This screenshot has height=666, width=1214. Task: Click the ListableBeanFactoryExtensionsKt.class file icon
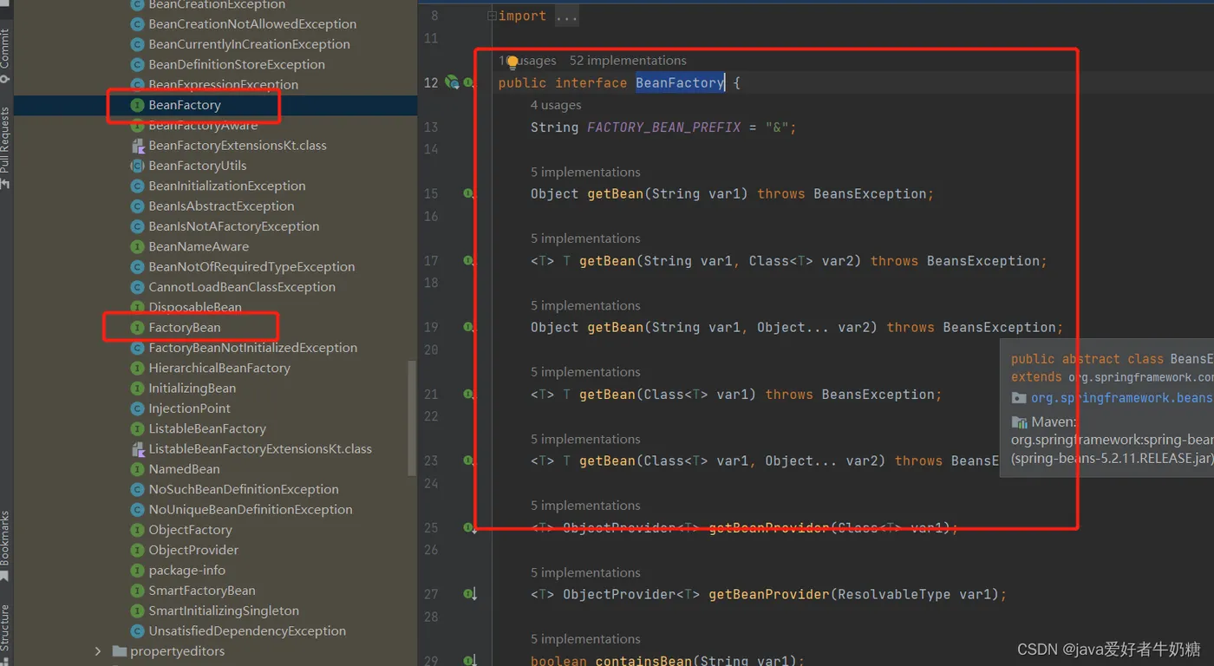click(137, 449)
